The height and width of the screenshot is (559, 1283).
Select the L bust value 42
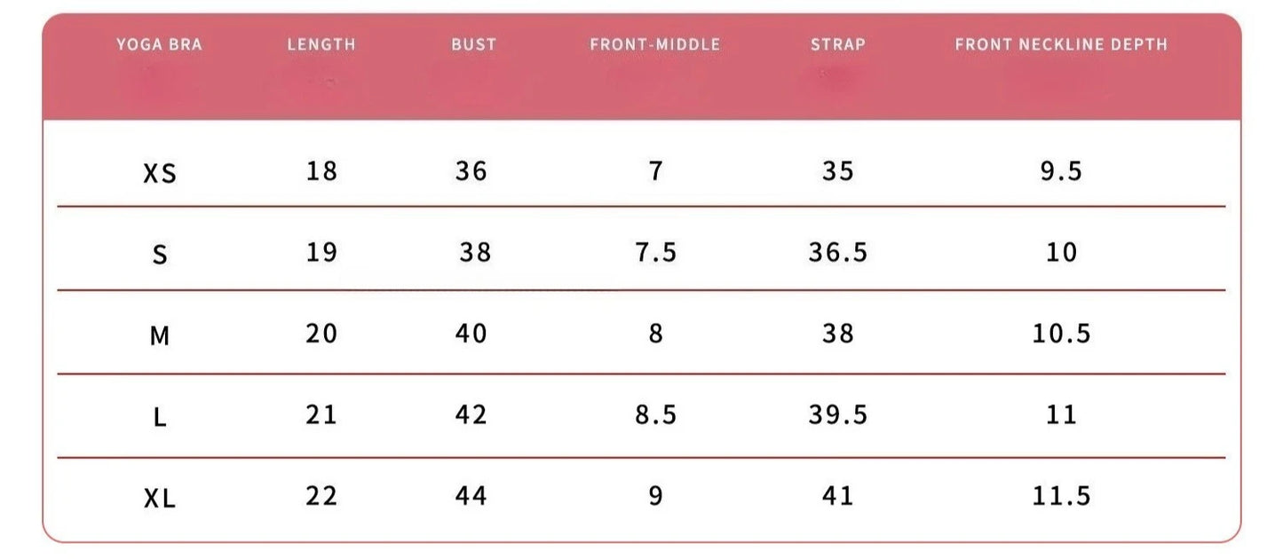pos(471,414)
